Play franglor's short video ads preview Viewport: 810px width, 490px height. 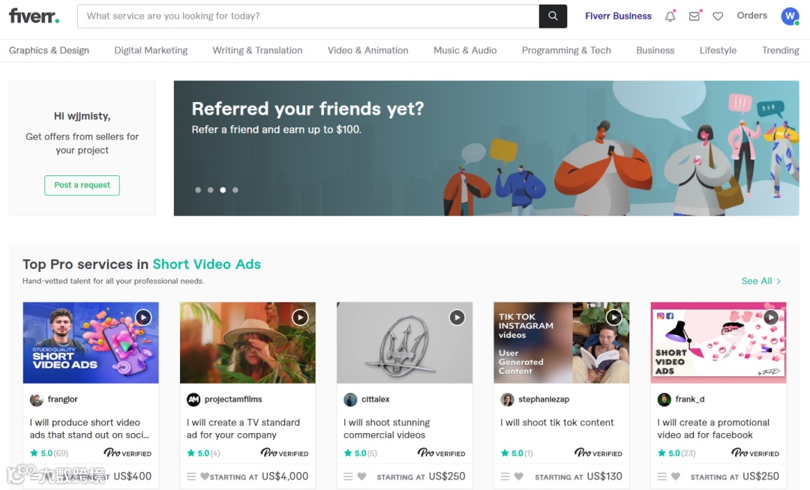(143, 317)
